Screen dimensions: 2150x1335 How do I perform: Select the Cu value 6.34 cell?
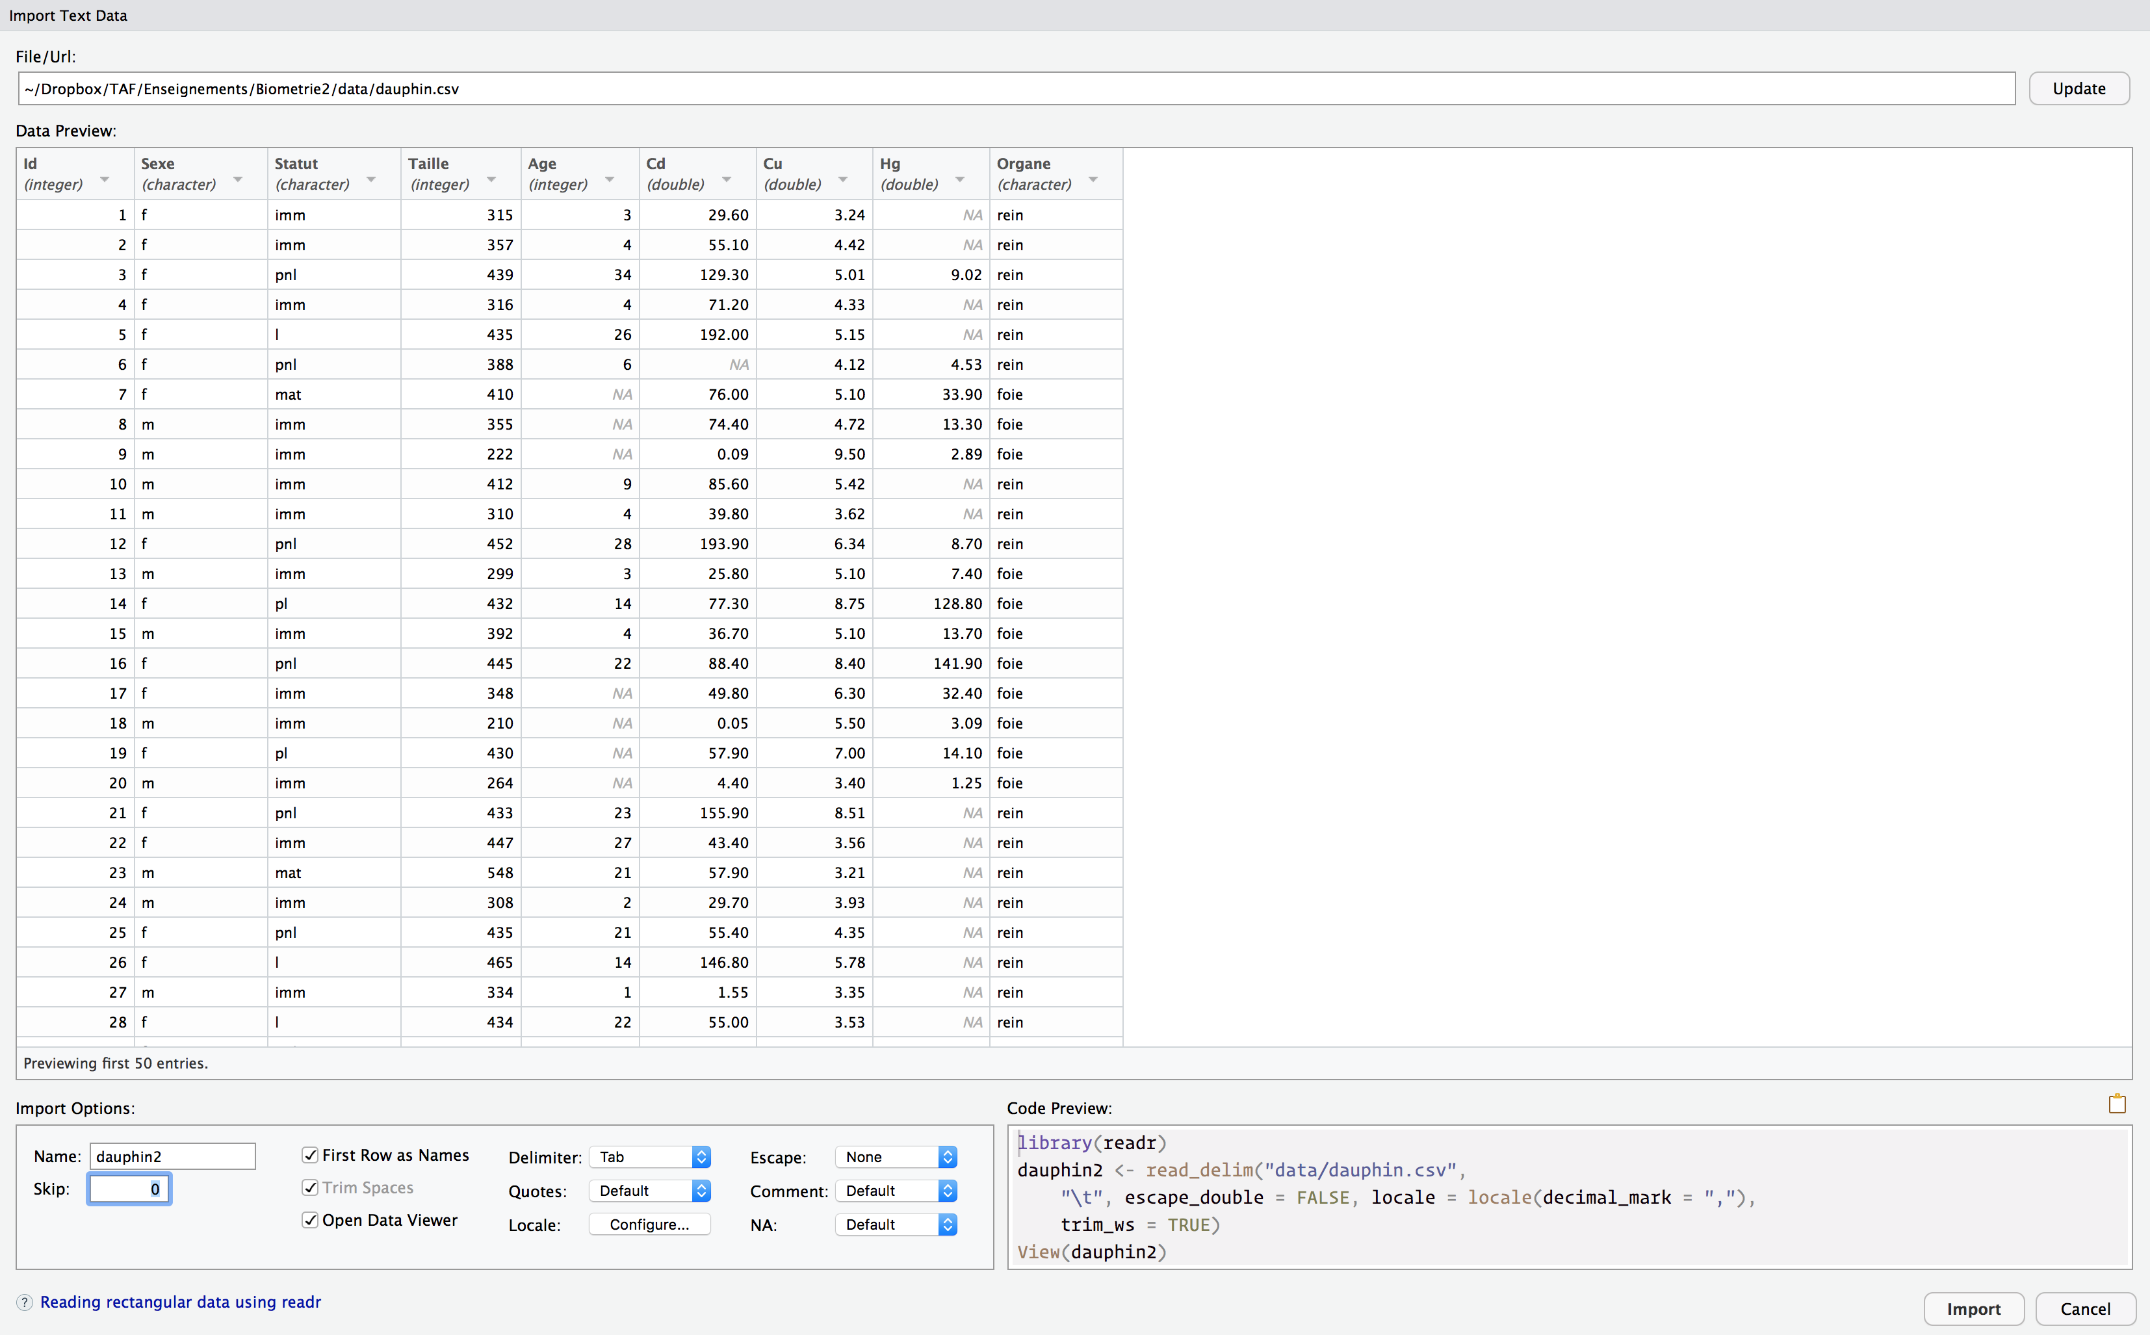(x=814, y=544)
